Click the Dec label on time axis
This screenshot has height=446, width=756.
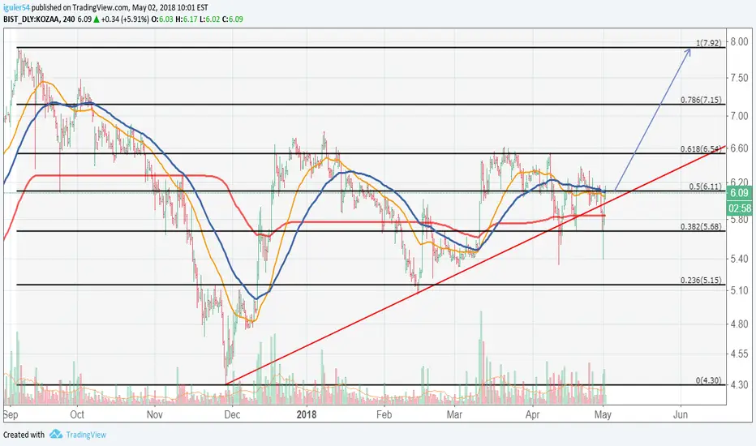point(232,414)
